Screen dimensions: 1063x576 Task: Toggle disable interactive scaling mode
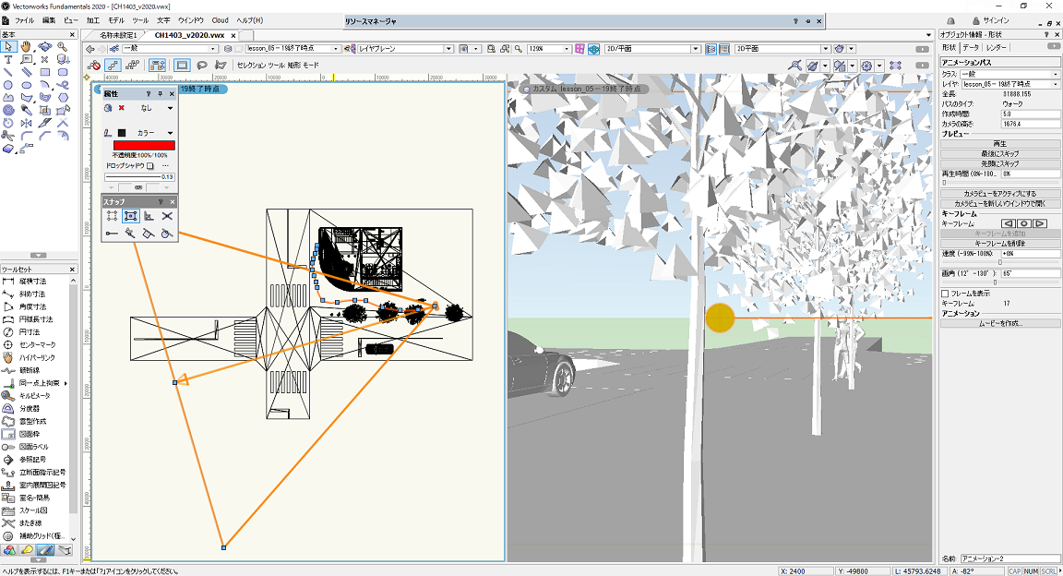[x=94, y=66]
